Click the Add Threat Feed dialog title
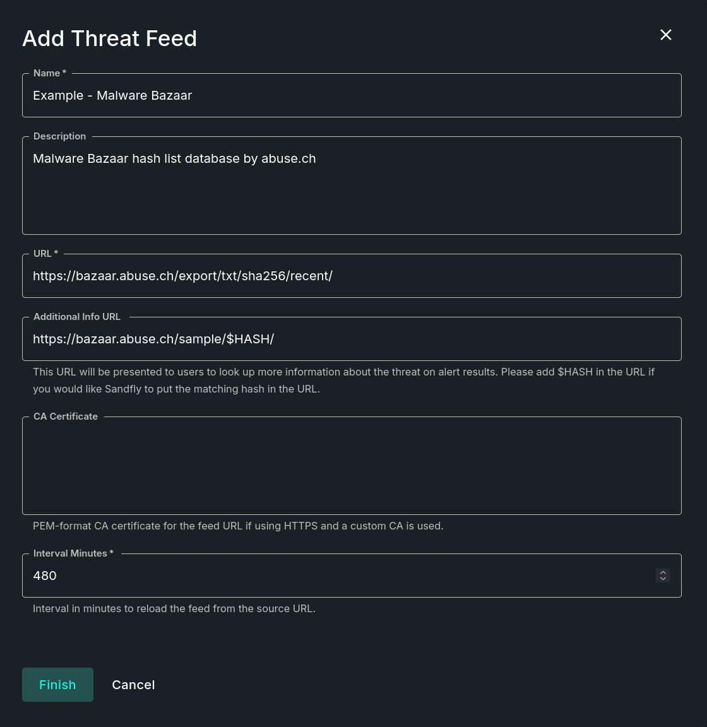This screenshot has height=727, width=707. point(109,38)
